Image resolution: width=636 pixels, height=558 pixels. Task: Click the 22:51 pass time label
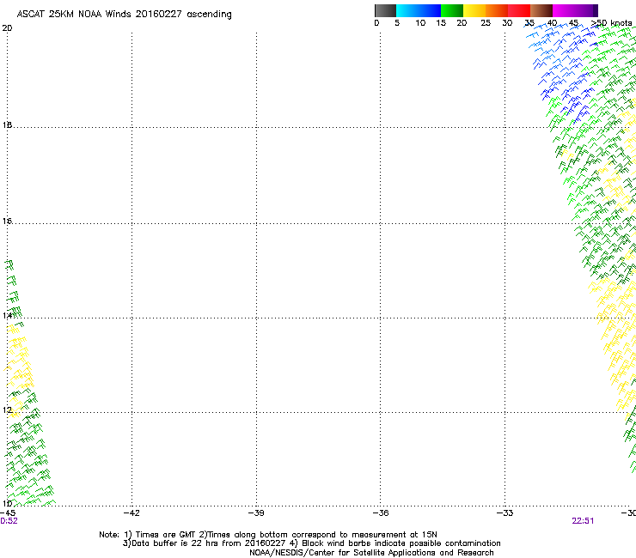coord(583,521)
